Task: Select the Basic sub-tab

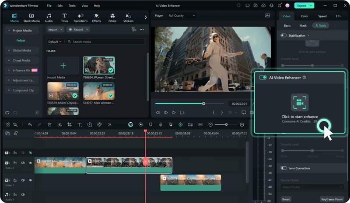Action: click(x=287, y=26)
